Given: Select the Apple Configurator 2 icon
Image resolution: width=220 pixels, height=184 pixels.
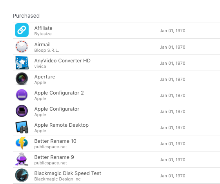Looking at the screenshot, I should tap(22, 95).
